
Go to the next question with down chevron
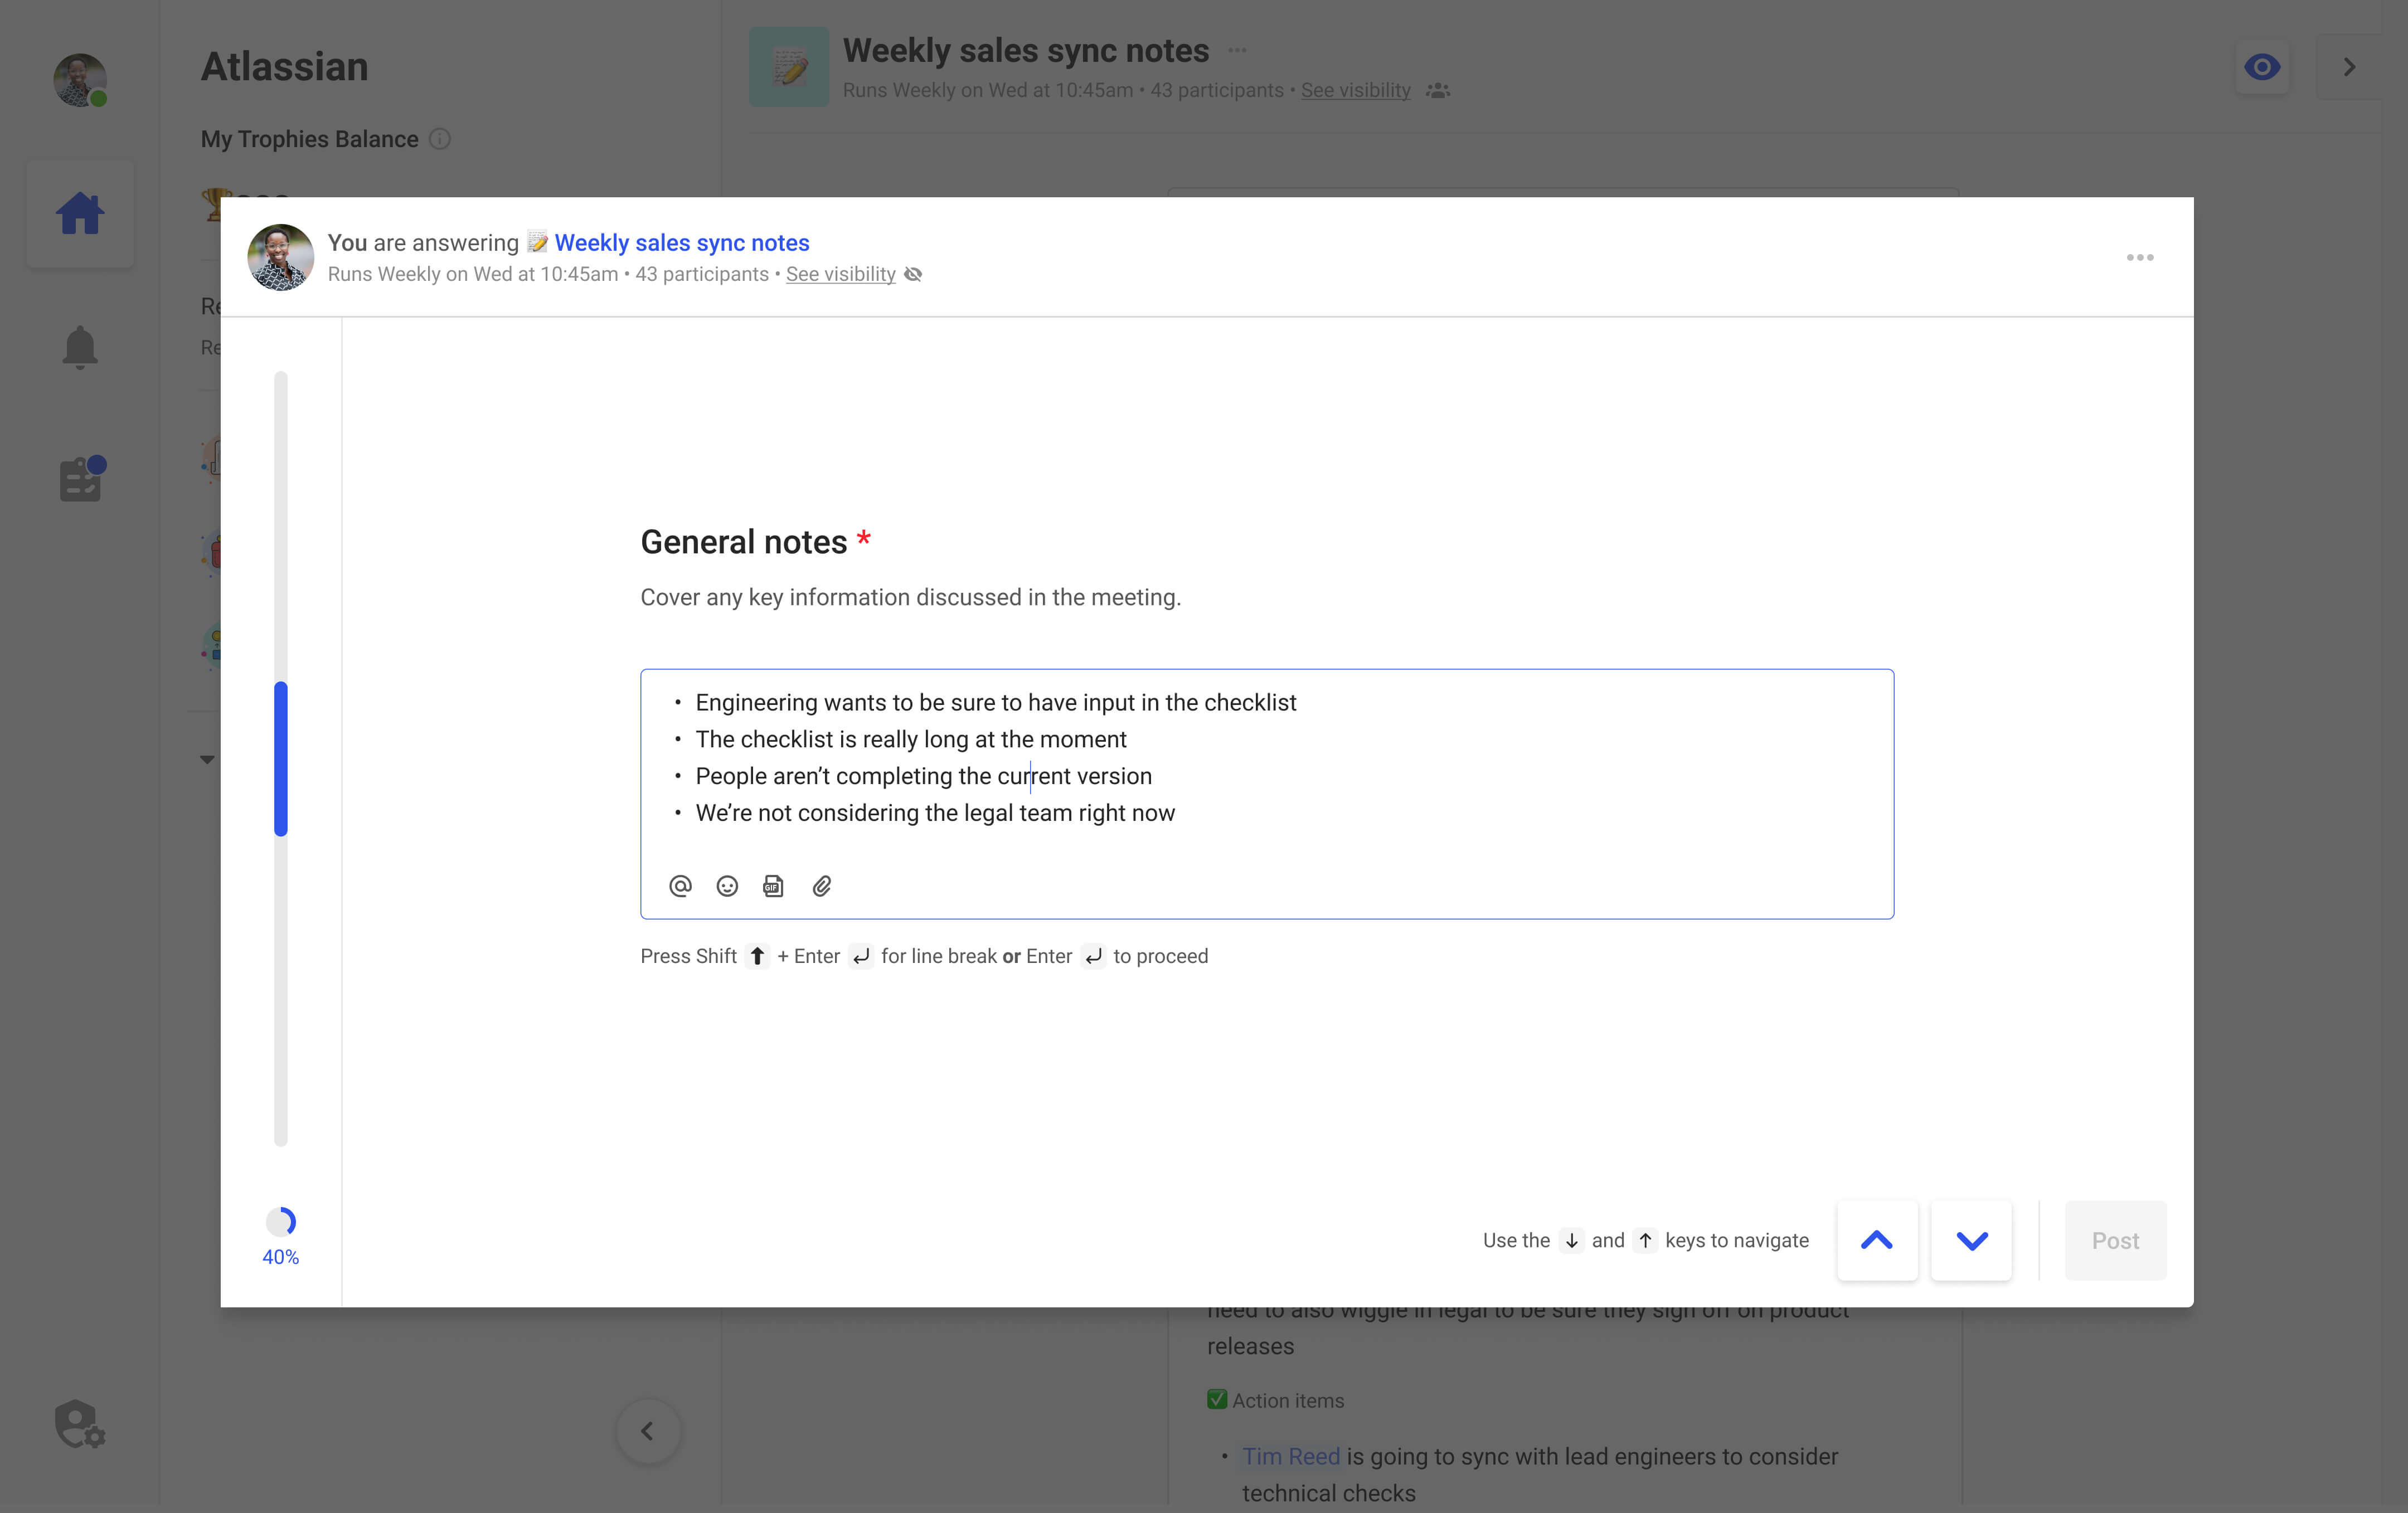(1971, 1240)
